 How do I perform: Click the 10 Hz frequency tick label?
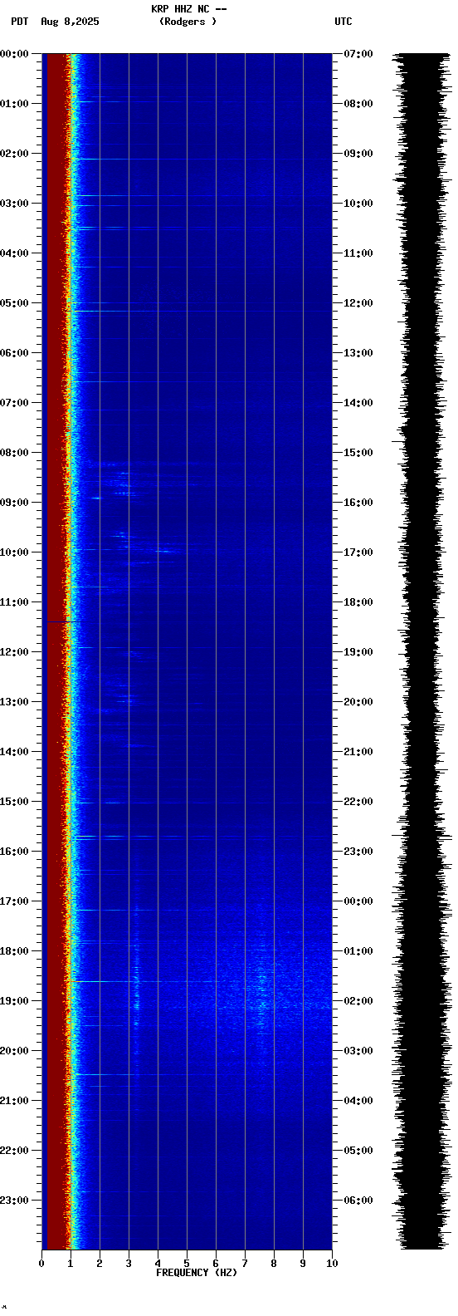pos(332,1264)
